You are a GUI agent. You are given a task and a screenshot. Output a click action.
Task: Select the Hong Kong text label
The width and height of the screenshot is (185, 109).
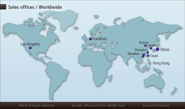click(x=161, y=63)
